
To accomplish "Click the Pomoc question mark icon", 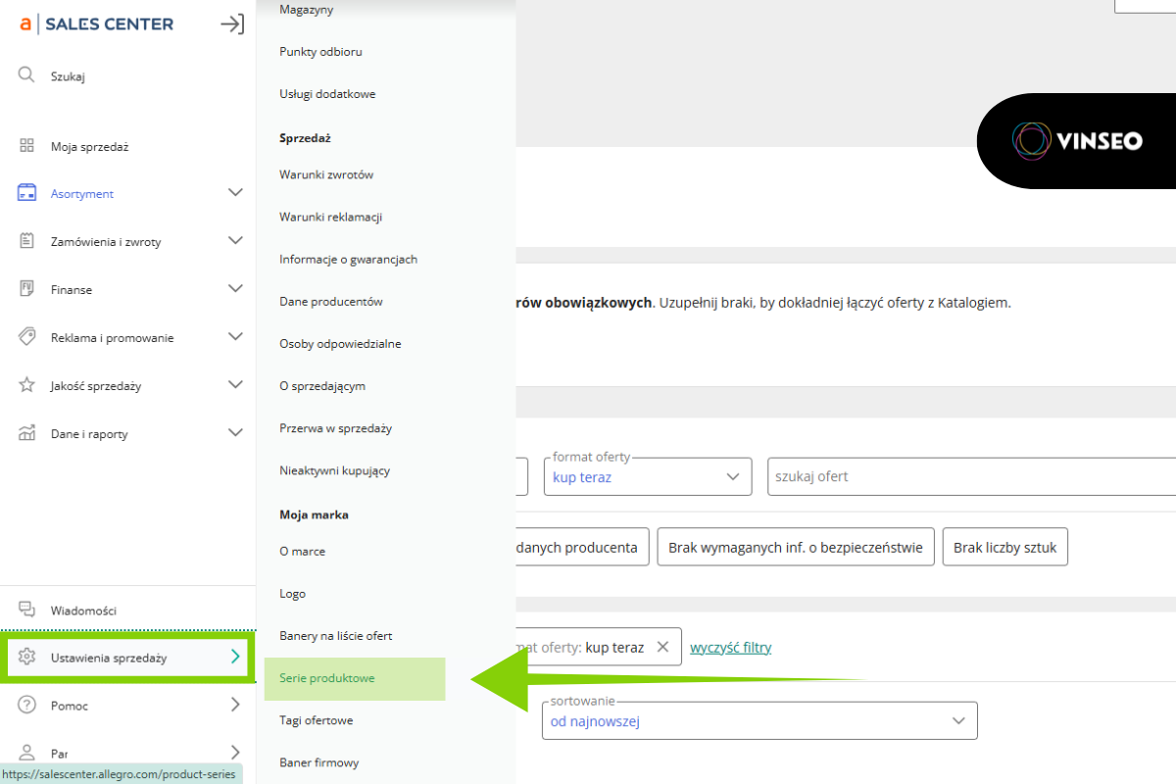I will click(26, 705).
